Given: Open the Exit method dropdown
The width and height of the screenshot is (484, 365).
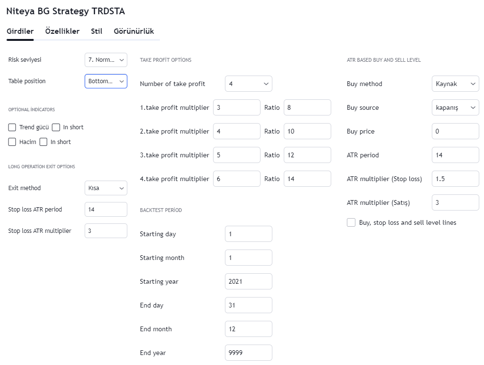Looking at the screenshot, I should pyautogui.click(x=106, y=188).
